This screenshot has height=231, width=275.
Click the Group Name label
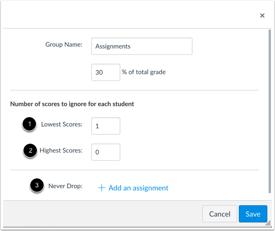point(64,44)
